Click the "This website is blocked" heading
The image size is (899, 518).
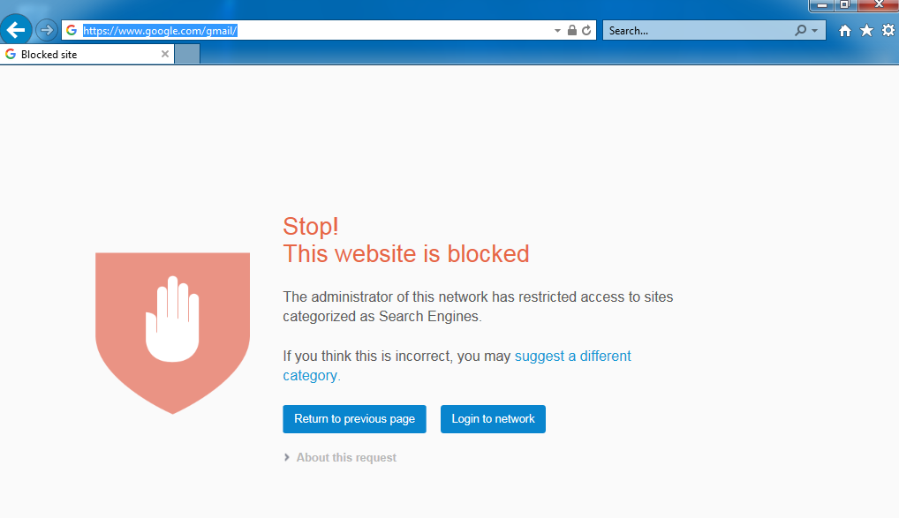(406, 254)
